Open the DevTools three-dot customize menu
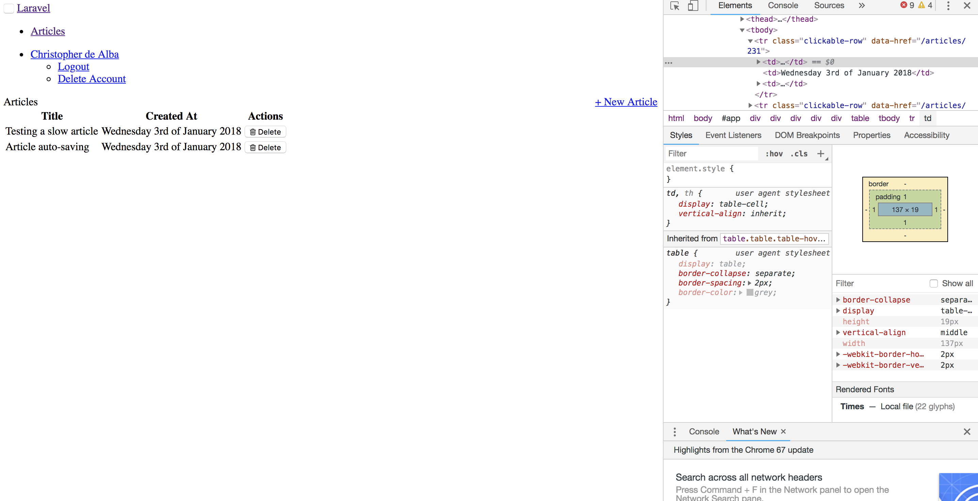Image resolution: width=978 pixels, height=501 pixels. coord(948,6)
